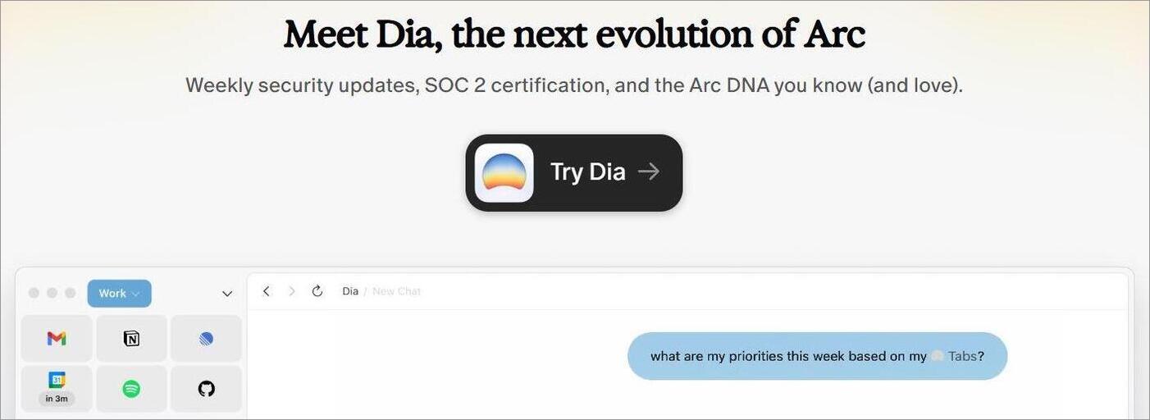
Task: Click the rainbow Dia app icon
Action: tap(504, 172)
